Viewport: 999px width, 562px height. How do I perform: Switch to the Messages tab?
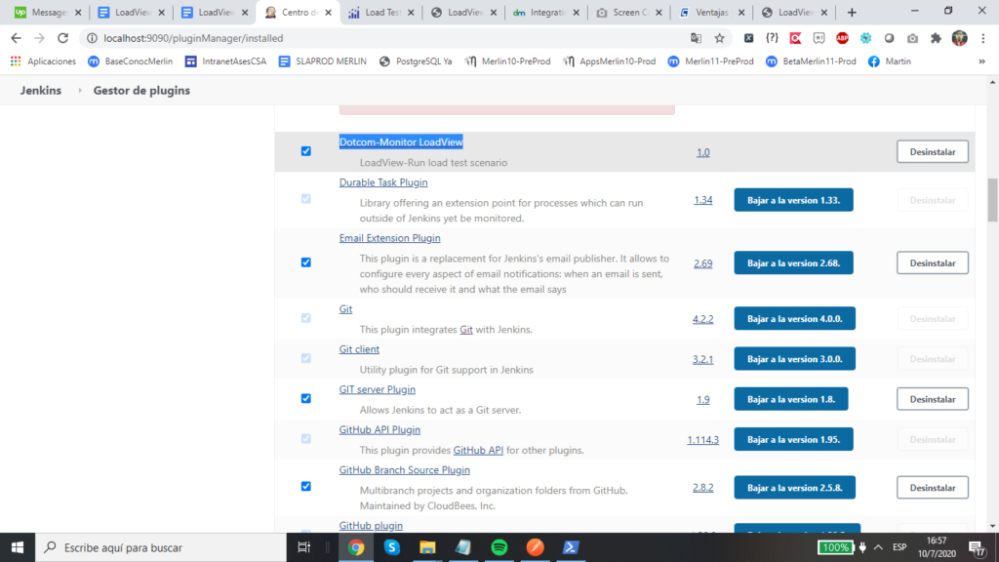pyautogui.click(x=49, y=12)
